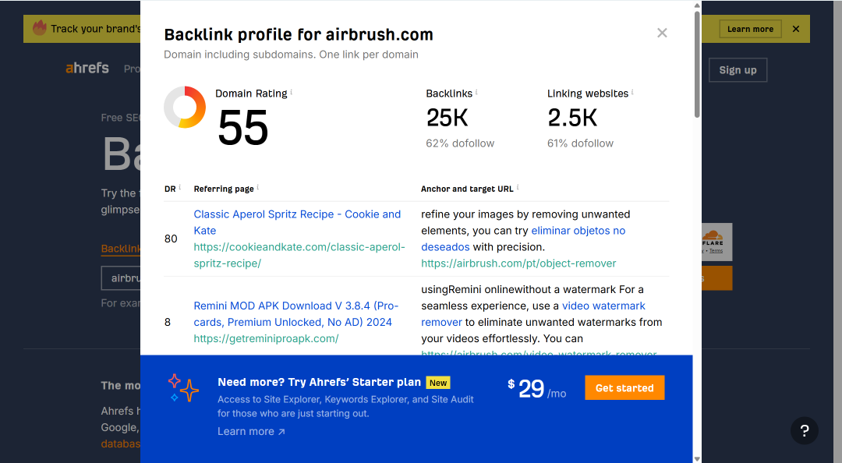Image resolution: width=842 pixels, height=463 pixels.
Task: Dismiss the yellow top banner
Action: tap(796, 29)
